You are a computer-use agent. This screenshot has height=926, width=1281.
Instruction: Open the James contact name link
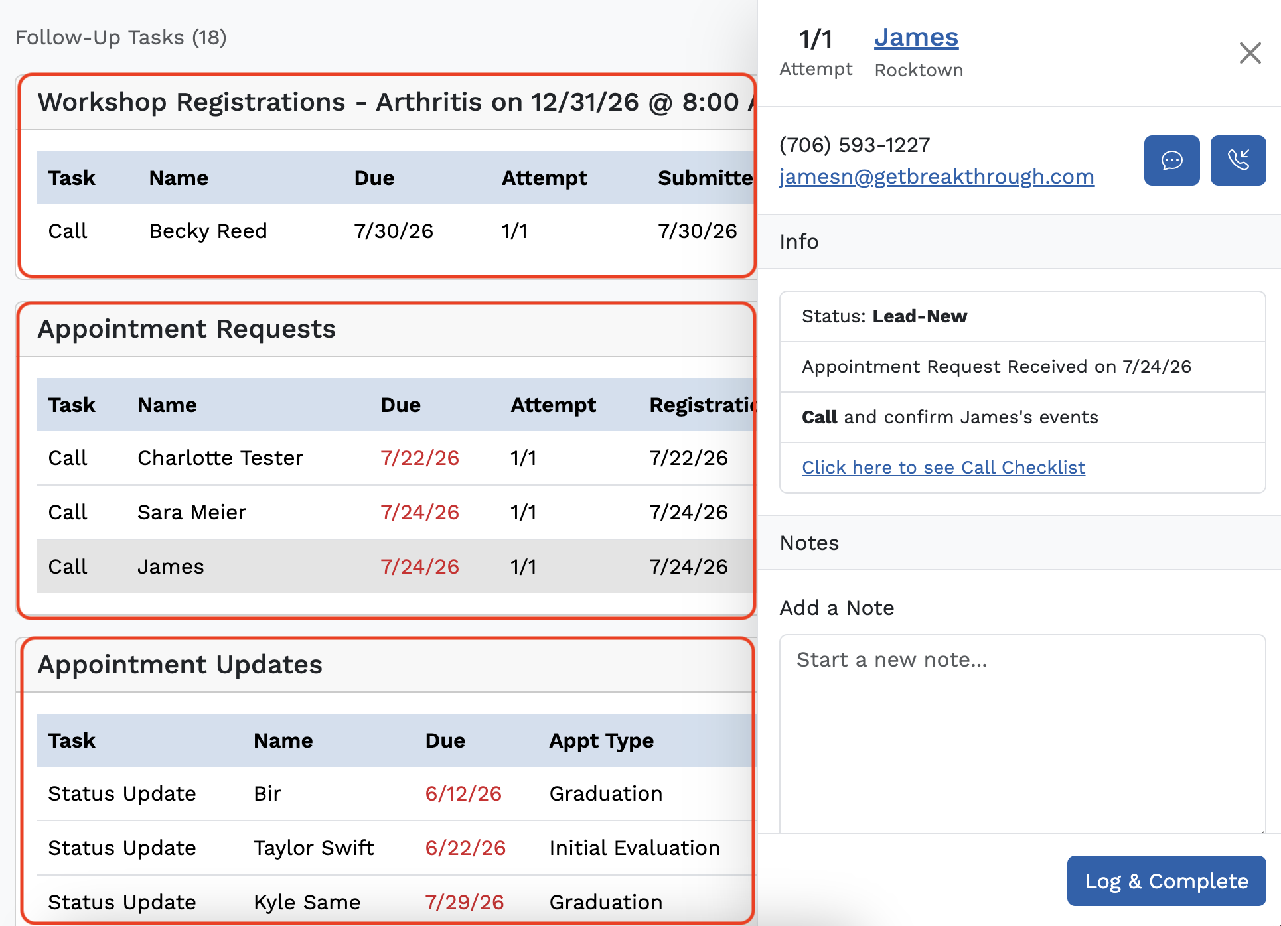point(916,37)
